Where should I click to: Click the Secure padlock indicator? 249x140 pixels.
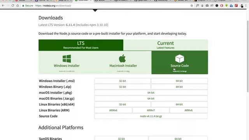28,5
